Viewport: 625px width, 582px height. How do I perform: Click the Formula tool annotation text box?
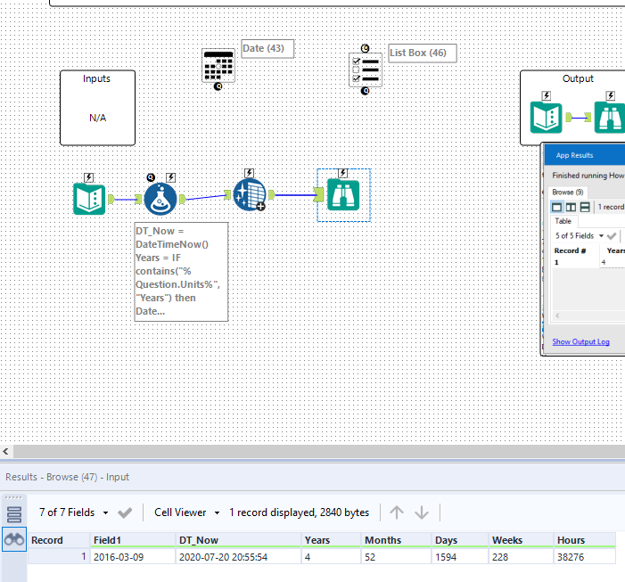point(181,272)
